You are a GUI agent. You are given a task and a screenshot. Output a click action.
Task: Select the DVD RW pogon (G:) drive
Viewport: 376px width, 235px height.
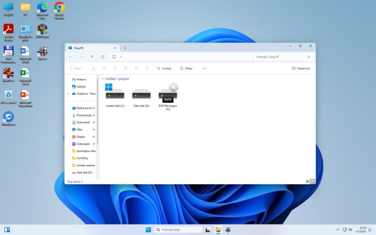[x=168, y=97]
